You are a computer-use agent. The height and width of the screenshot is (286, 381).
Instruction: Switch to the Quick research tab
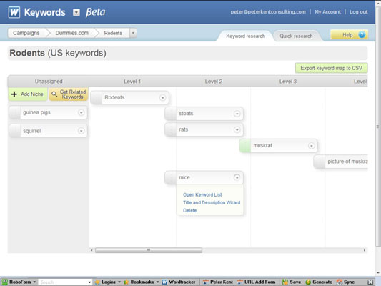296,36
